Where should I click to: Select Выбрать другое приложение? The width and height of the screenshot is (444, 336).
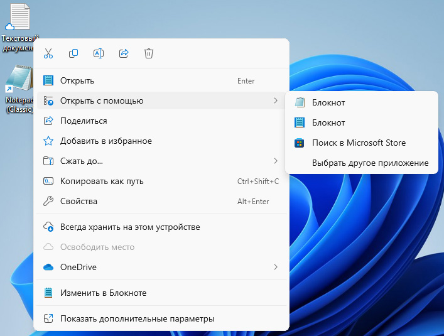[x=362, y=163]
